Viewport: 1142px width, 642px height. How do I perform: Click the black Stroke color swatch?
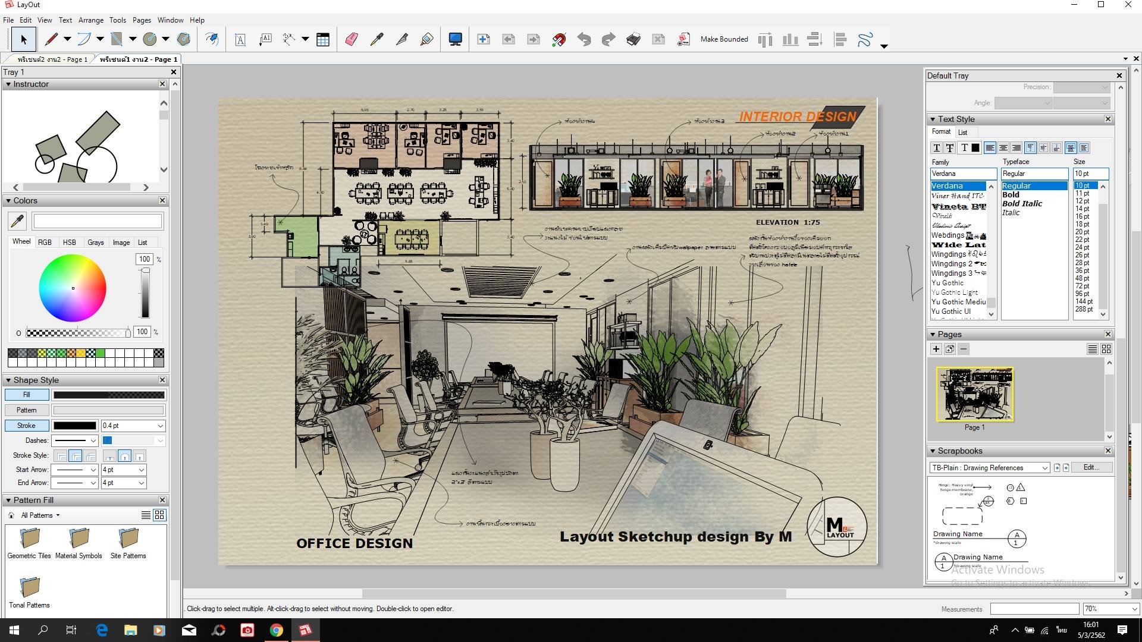pyautogui.click(x=74, y=426)
